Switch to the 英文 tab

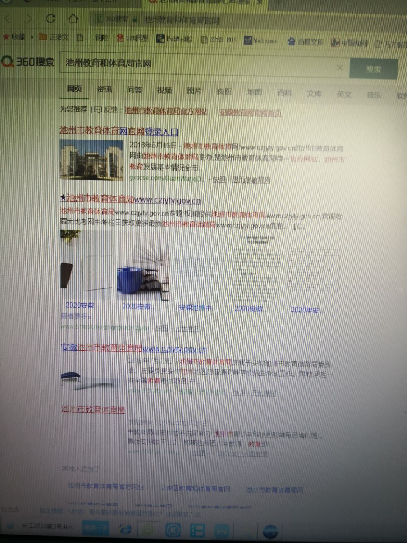pos(344,94)
